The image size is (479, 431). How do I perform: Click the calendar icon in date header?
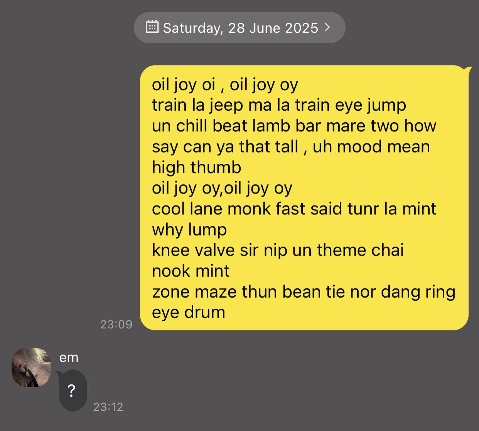152,27
